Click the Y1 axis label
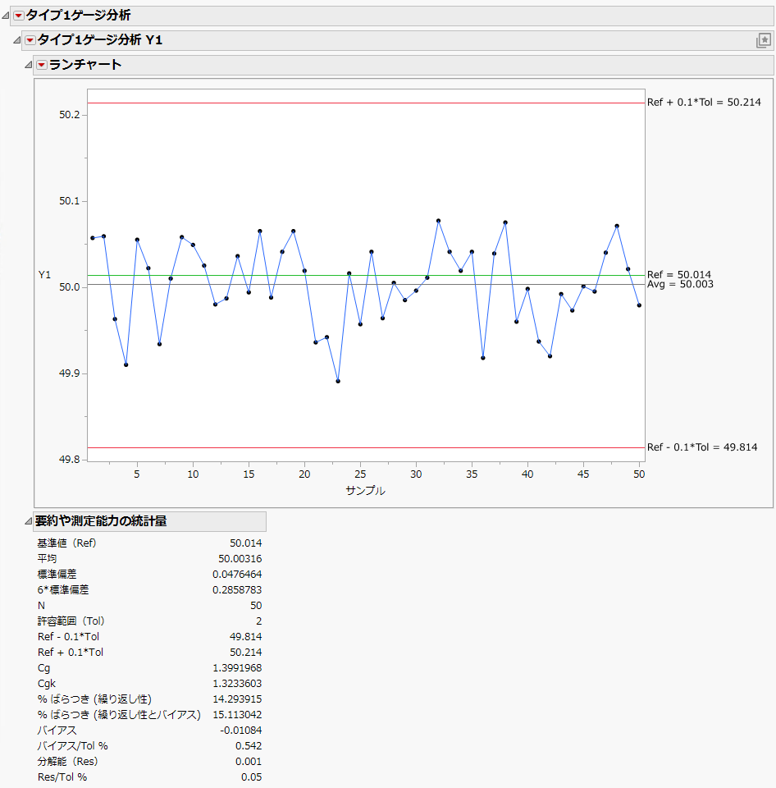The width and height of the screenshot is (776, 788). pyautogui.click(x=43, y=276)
